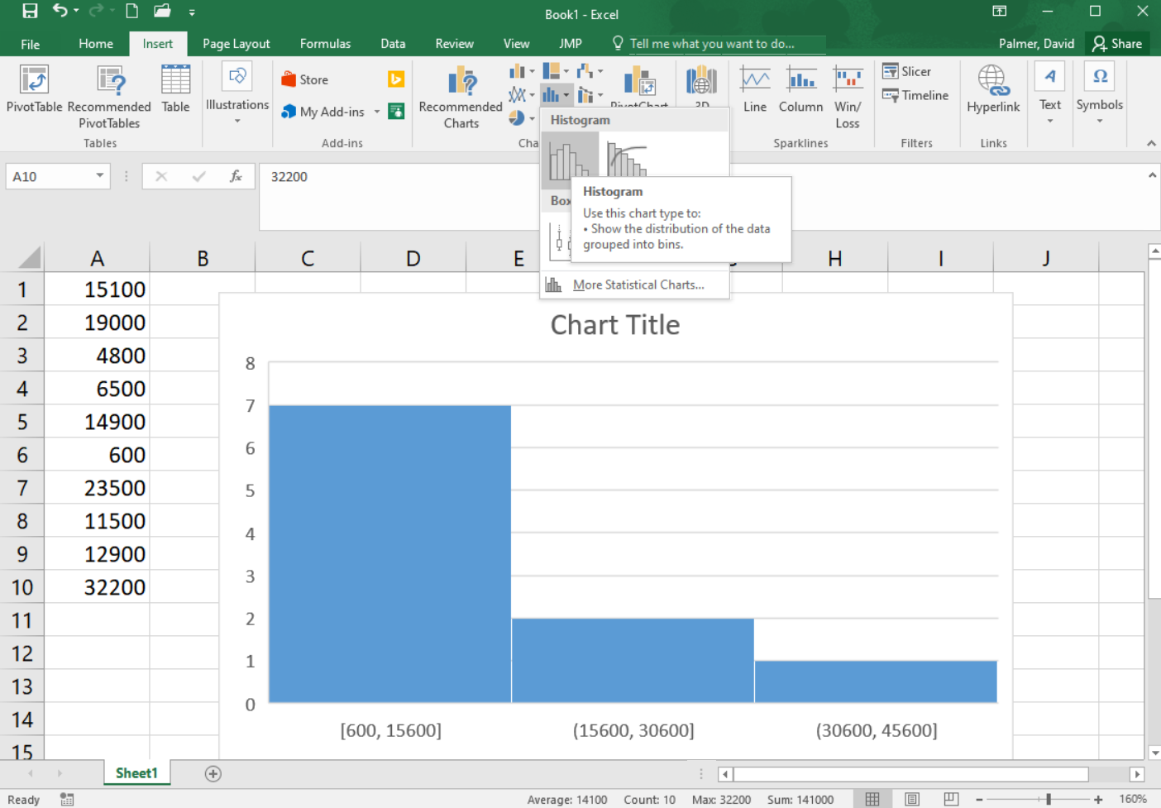The image size is (1161, 808).
Task: Add a new sheet with plus button
Action: tap(213, 774)
